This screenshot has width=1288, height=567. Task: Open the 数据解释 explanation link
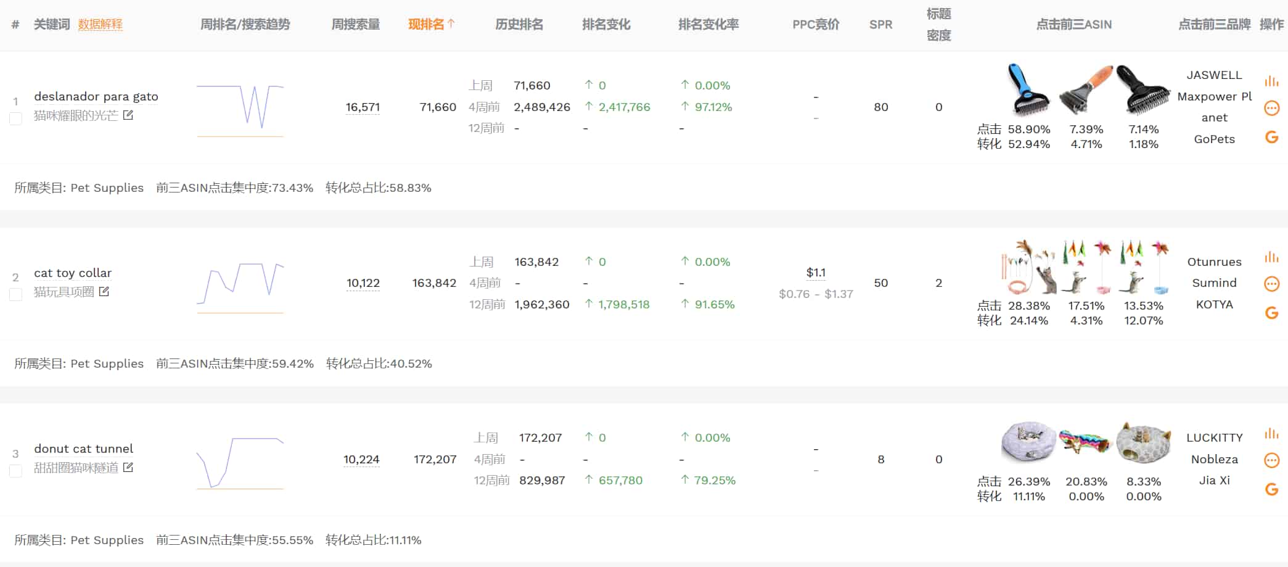(x=100, y=25)
